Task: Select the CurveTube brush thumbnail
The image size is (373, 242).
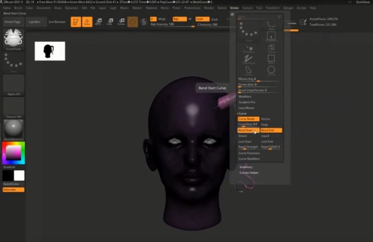Action: pyautogui.click(x=14, y=38)
